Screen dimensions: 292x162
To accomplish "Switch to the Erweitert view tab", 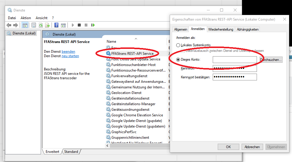I will pos(52,152).
